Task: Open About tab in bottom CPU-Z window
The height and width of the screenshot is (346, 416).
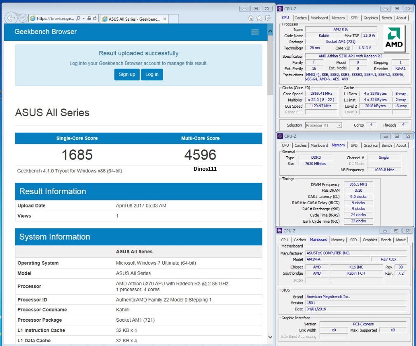Action: click(x=400, y=240)
